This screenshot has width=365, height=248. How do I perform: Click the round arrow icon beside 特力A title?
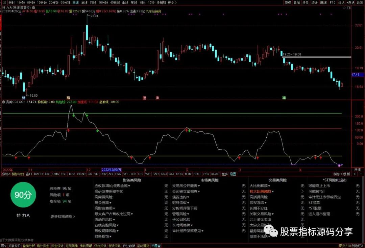point(33,8)
